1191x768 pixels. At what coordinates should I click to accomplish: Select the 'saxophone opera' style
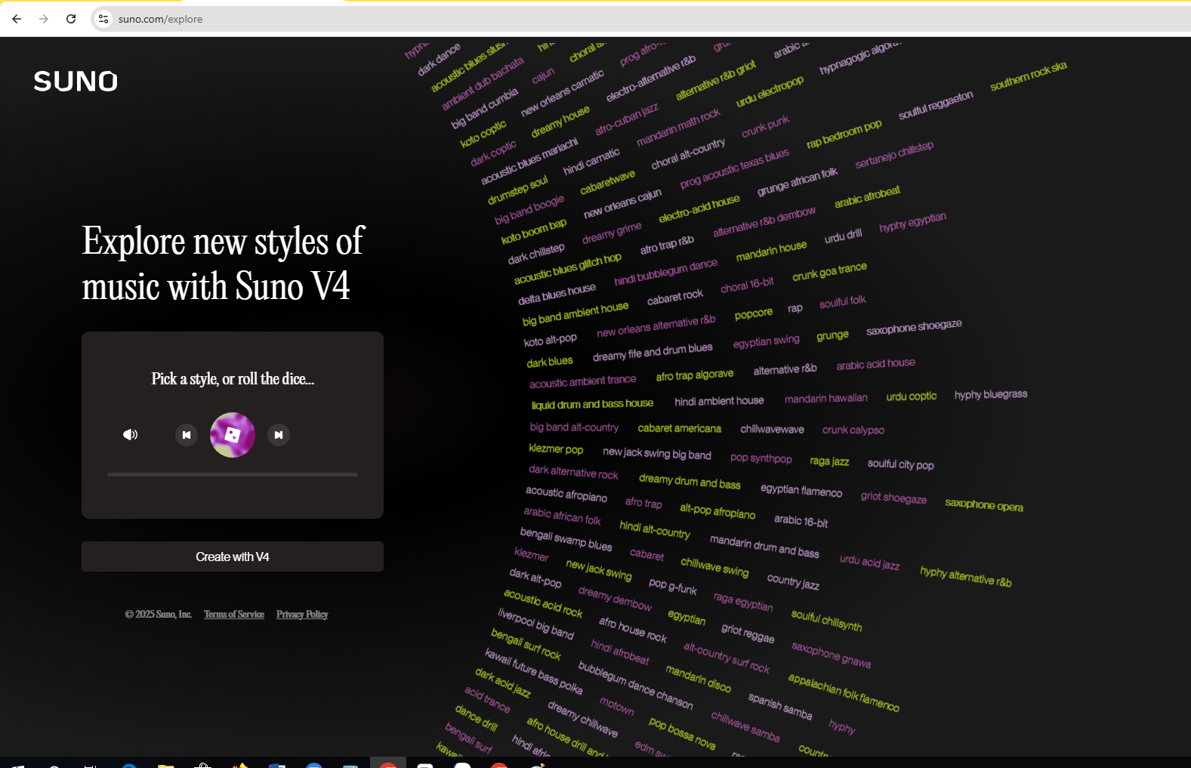pos(983,504)
